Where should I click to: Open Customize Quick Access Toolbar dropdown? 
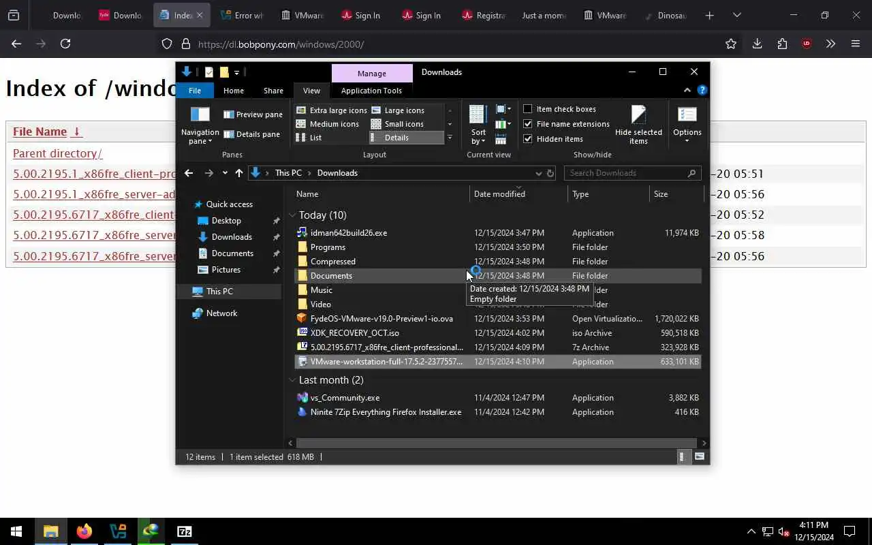tap(236, 72)
